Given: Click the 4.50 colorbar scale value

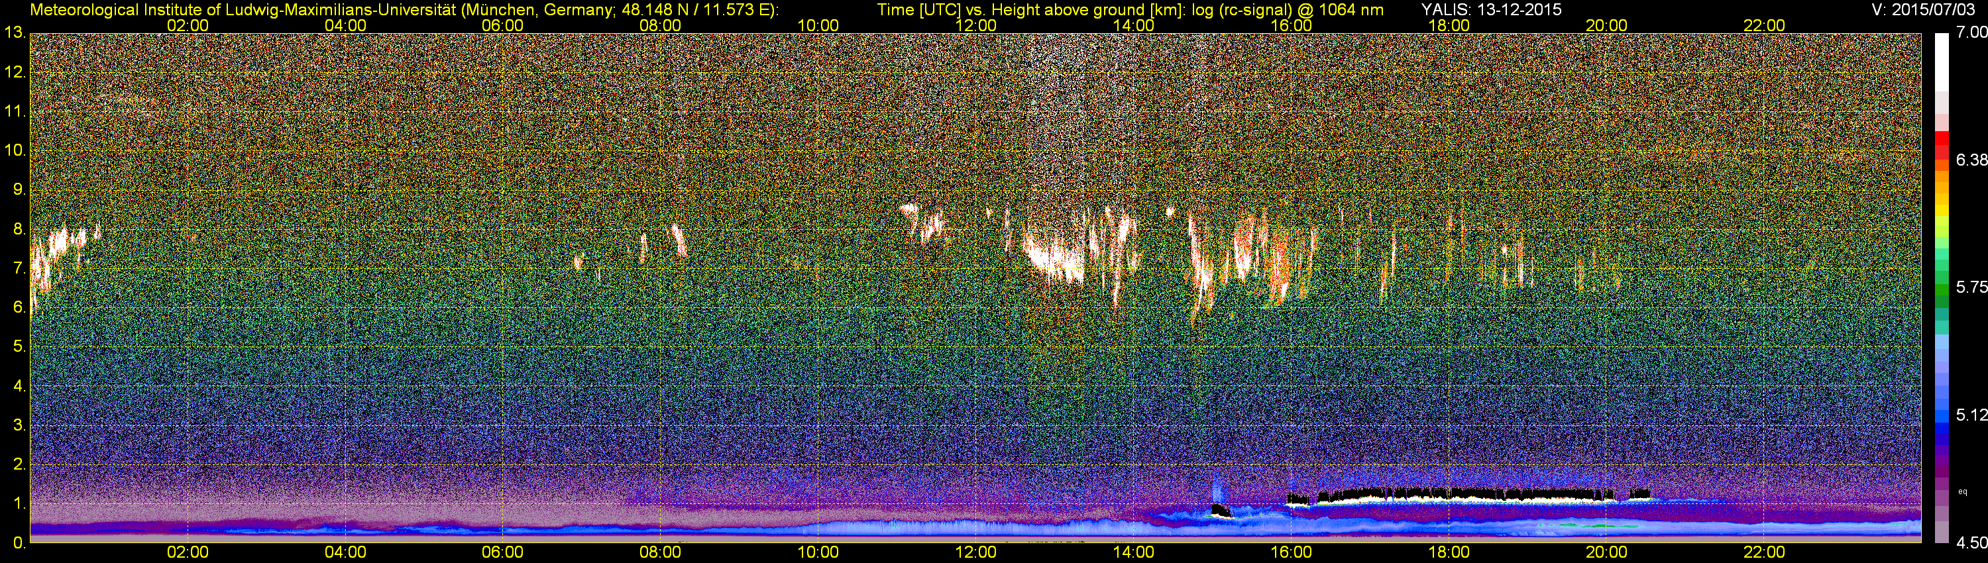Looking at the screenshot, I should pyautogui.click(x=1971, y=543).
